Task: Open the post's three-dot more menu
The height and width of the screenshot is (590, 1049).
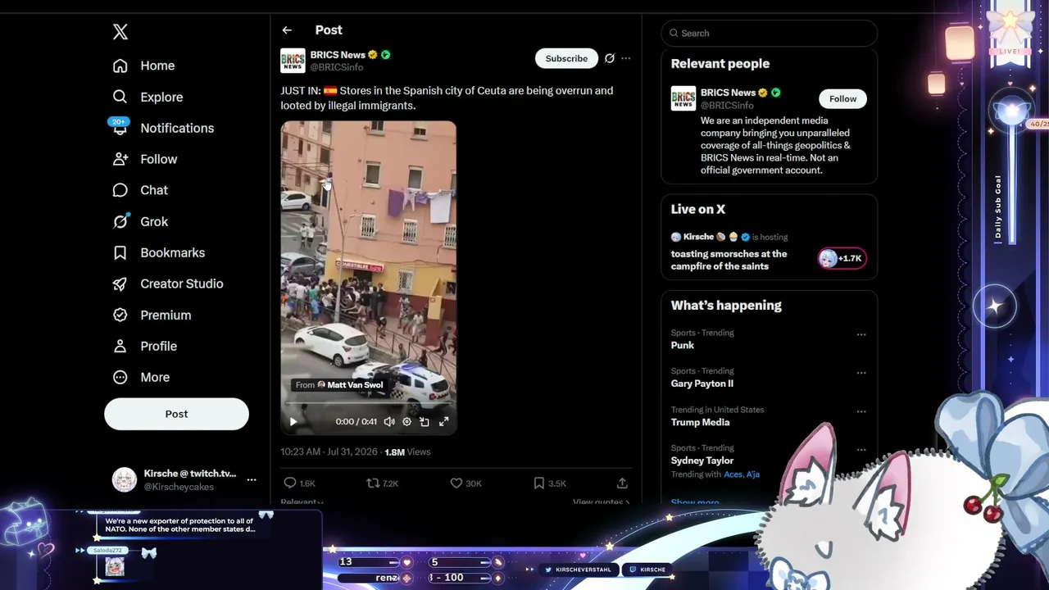Action: [x=626, y=58]
